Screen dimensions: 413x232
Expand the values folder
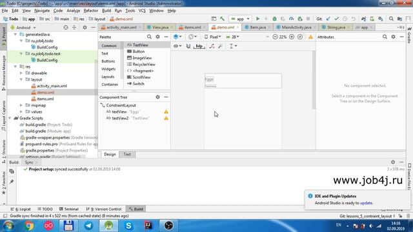(x=21, y=111)
